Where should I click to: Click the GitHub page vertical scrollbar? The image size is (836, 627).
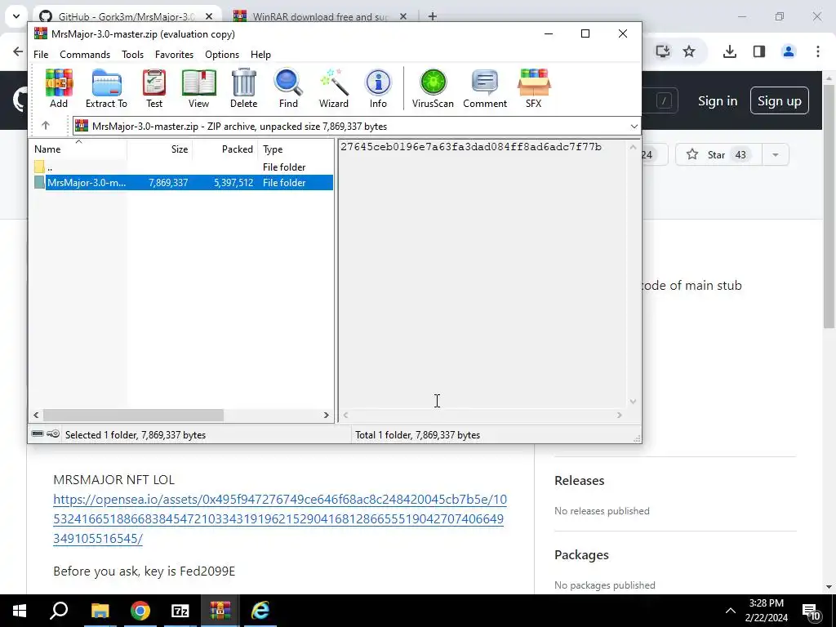pos(829,207)
